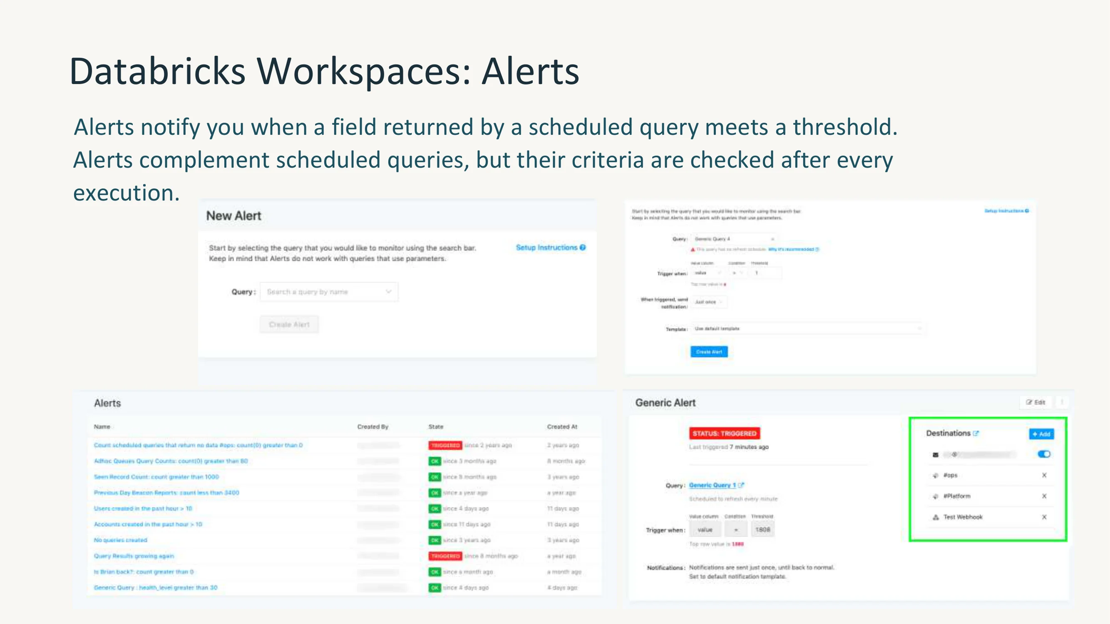Click the blue Create Alert button
Screen dimensions: 1110x624
tap(709, 352)
